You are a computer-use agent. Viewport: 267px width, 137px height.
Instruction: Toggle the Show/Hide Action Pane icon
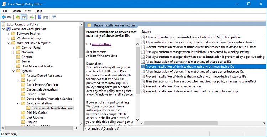(46, 17)
